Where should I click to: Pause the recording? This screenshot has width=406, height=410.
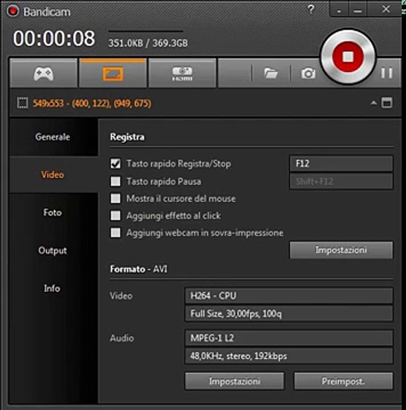(x=387, y=73)
